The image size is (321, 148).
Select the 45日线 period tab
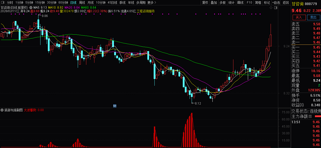112,3
